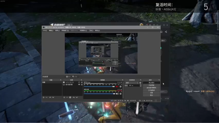Open the dropdown pill beside 直播伴侣 logo

tap(70, 25)
